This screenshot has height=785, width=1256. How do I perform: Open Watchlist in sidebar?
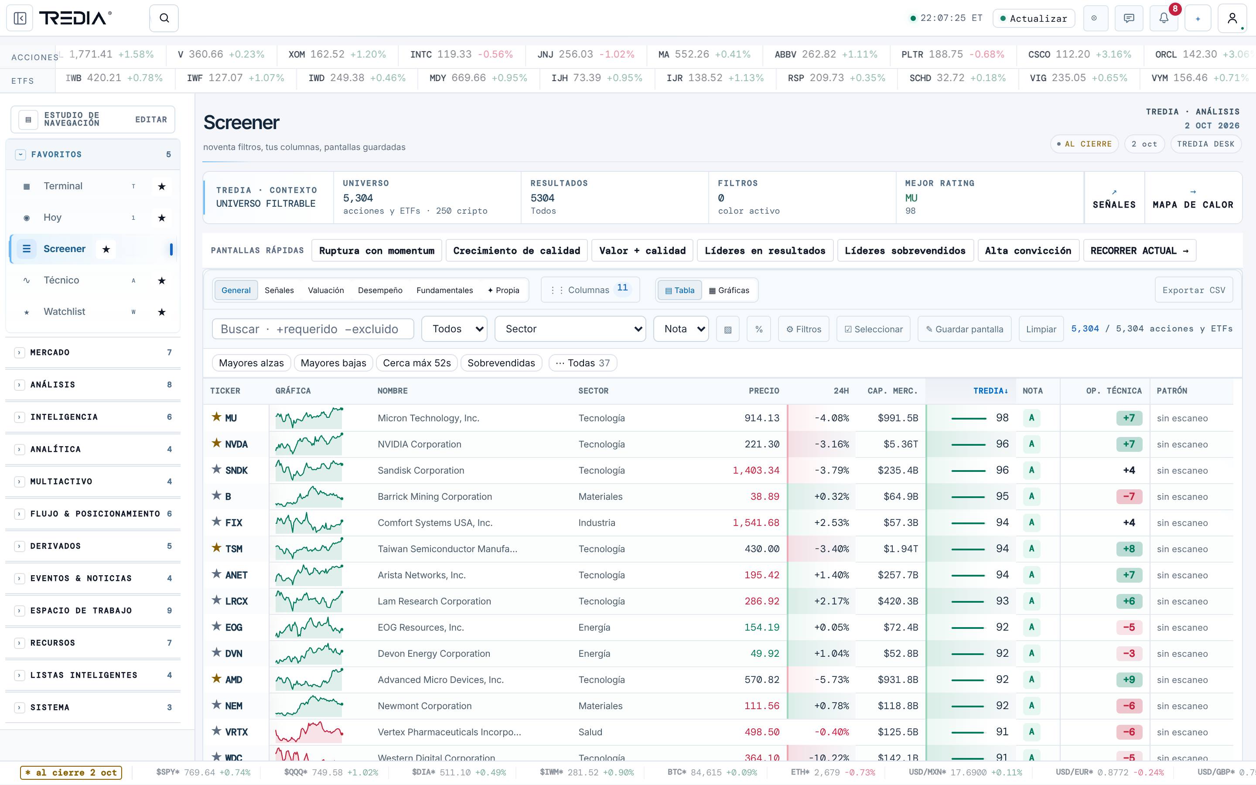[x=65, y=311]
